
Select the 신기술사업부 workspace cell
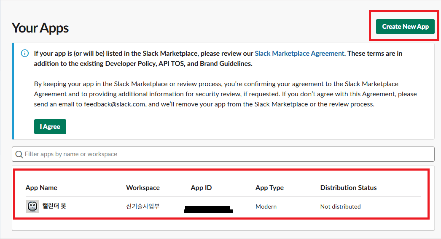(x=143, y=206)
